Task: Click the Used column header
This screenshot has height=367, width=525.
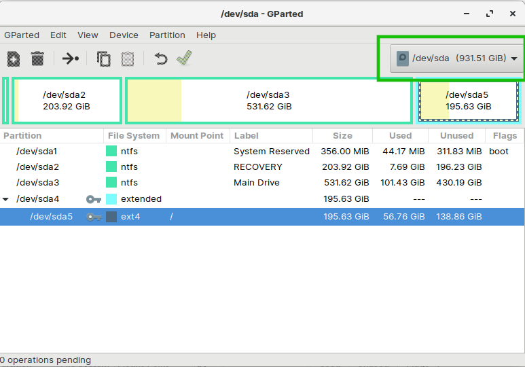Action: (401, 136)
